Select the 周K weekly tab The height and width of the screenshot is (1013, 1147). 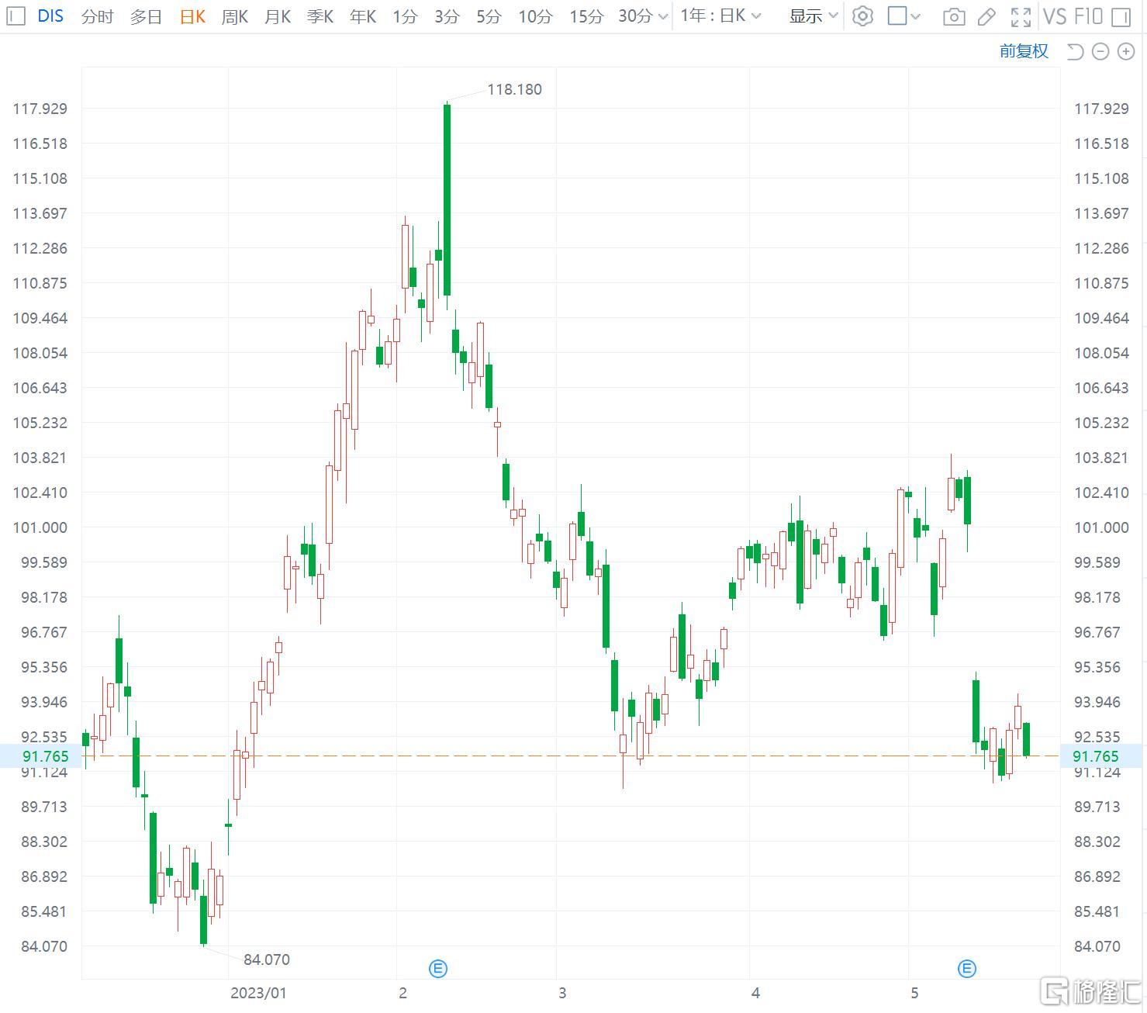pos(234,16)
